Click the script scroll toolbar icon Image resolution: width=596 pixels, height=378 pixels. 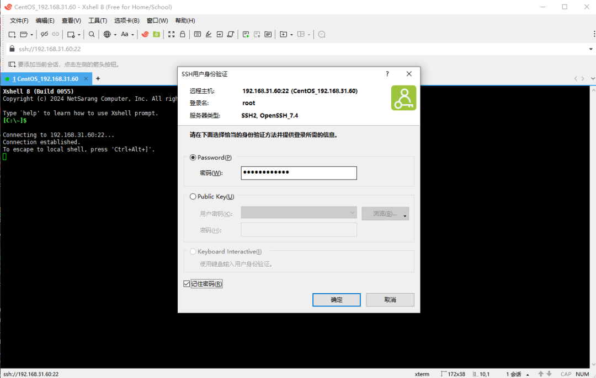tap(230, 34)
